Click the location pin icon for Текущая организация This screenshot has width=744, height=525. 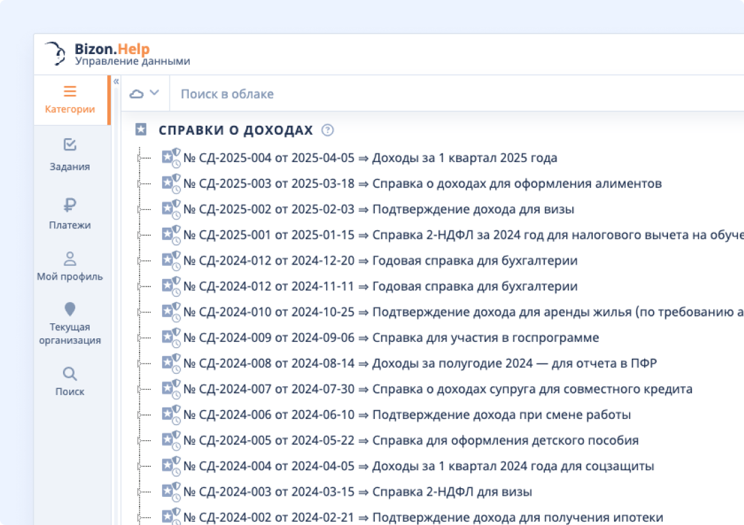pos(70,310)
